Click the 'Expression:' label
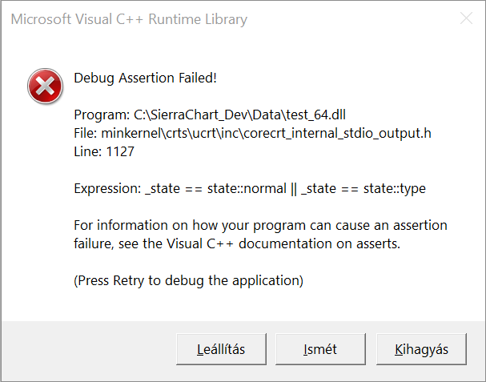 106,188
